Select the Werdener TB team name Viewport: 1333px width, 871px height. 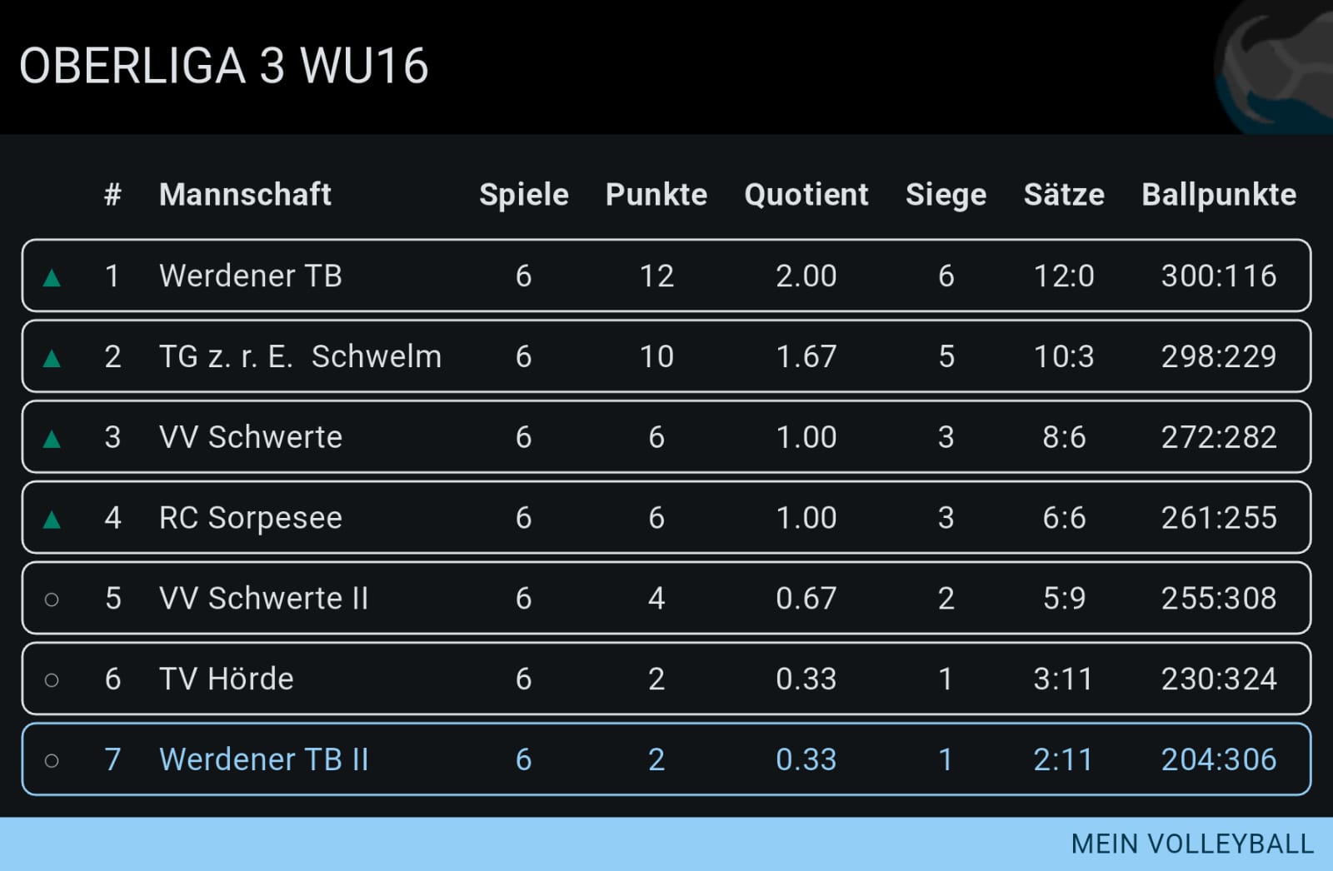coord(251,276)
